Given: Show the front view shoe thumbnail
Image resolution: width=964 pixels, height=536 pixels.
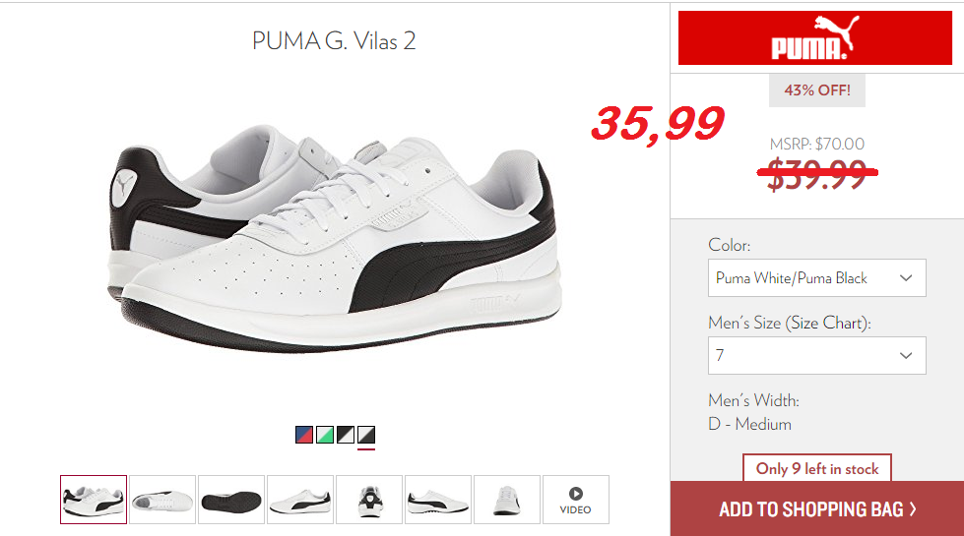Looking at the screenshot, I should tap(506, 500).
